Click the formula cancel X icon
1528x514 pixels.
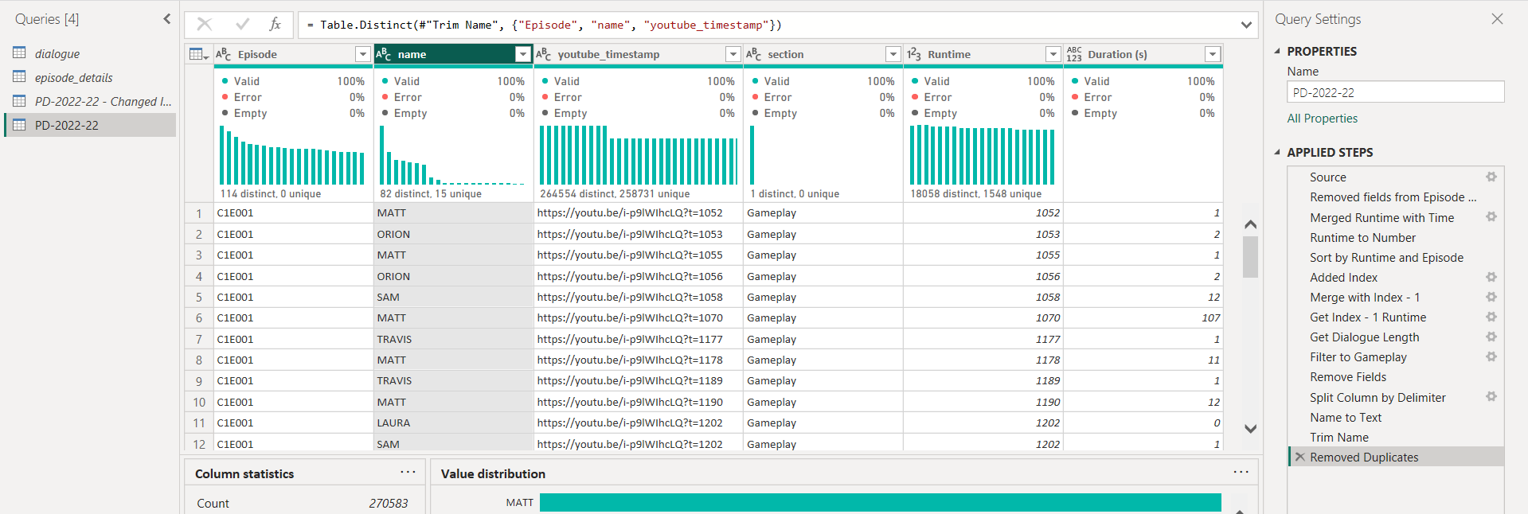point(204,25)
